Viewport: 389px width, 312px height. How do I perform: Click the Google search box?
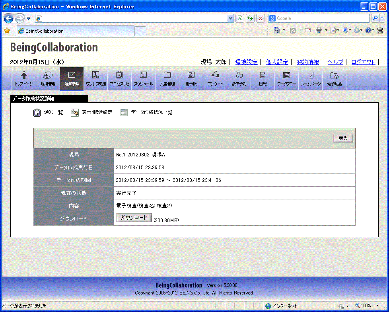point(319,18)
